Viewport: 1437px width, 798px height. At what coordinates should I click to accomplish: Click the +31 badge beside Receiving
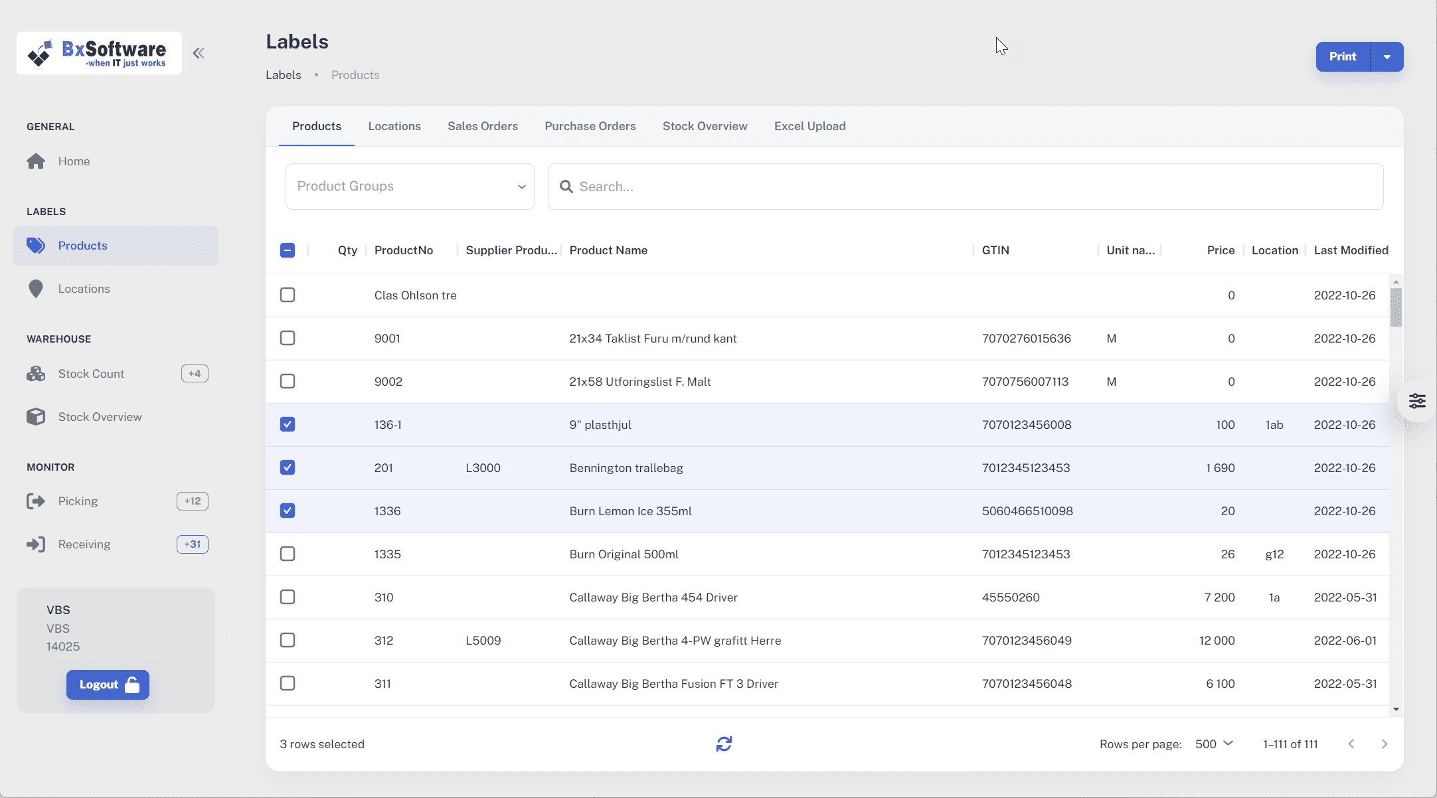193,544
